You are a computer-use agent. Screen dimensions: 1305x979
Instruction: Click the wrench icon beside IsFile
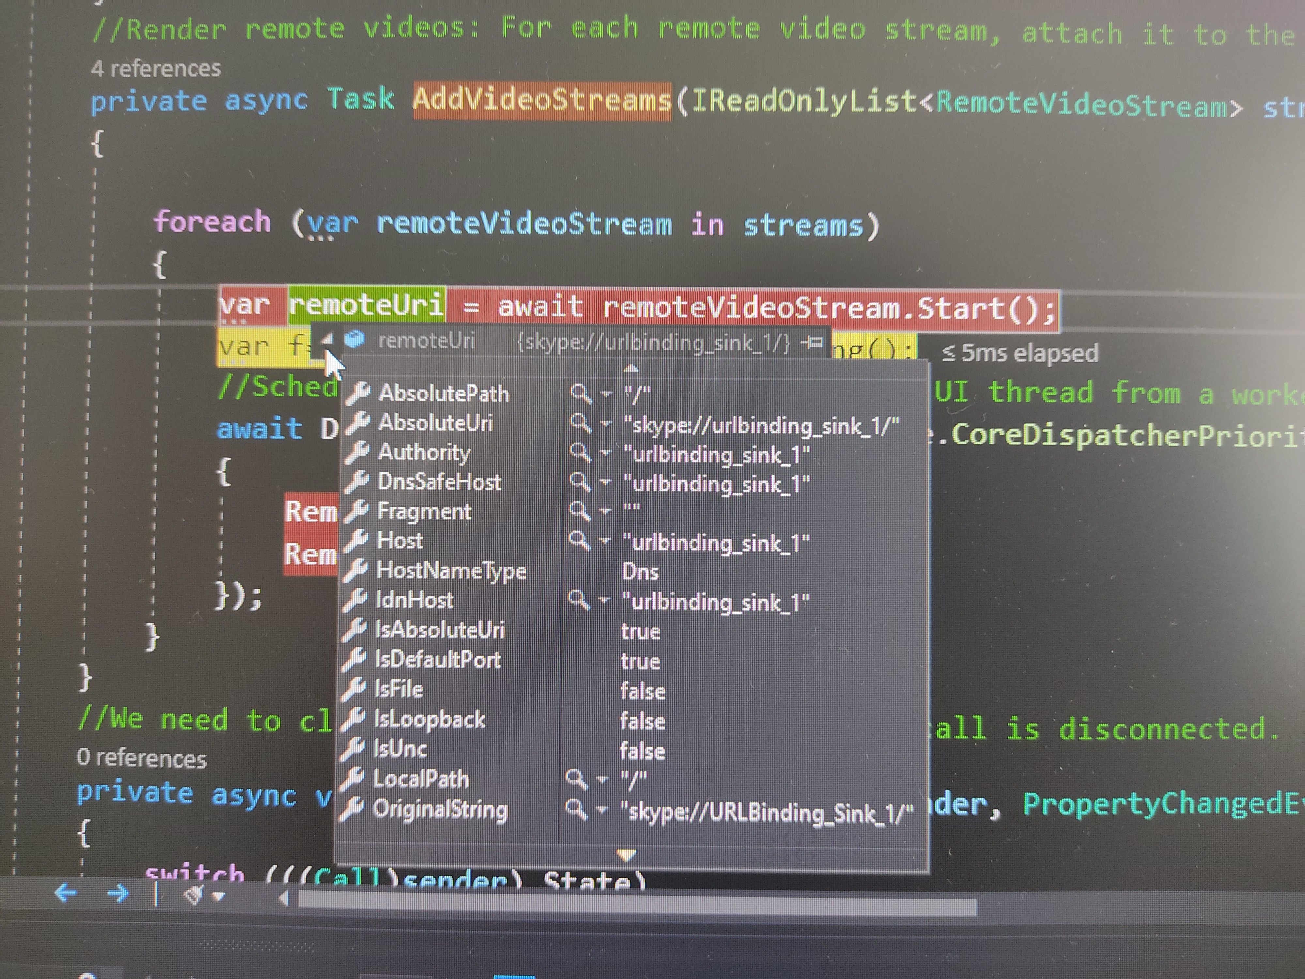pyautogui.click(x=354, y=689)
